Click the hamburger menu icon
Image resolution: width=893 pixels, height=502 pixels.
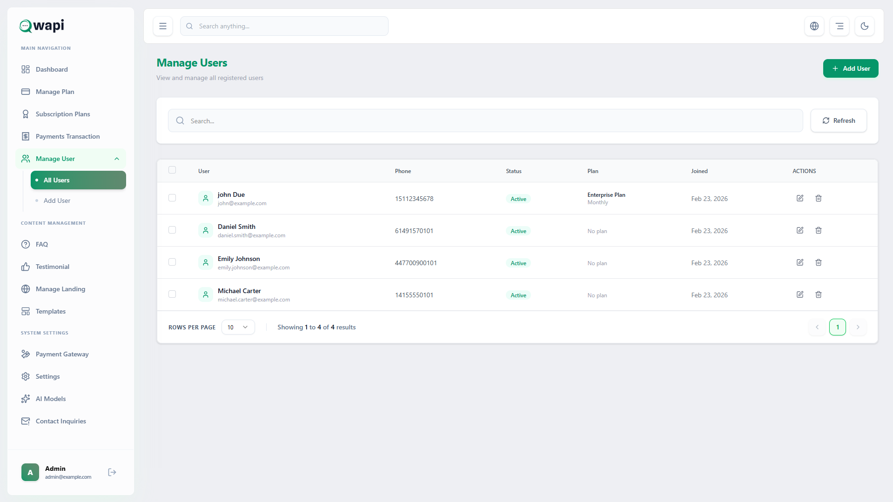[163, 26]
